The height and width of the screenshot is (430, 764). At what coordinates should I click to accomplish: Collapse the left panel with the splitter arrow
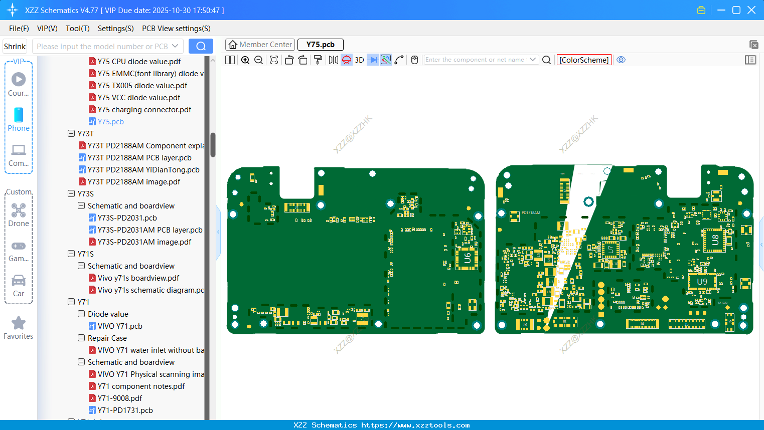[x=218, y=232]
